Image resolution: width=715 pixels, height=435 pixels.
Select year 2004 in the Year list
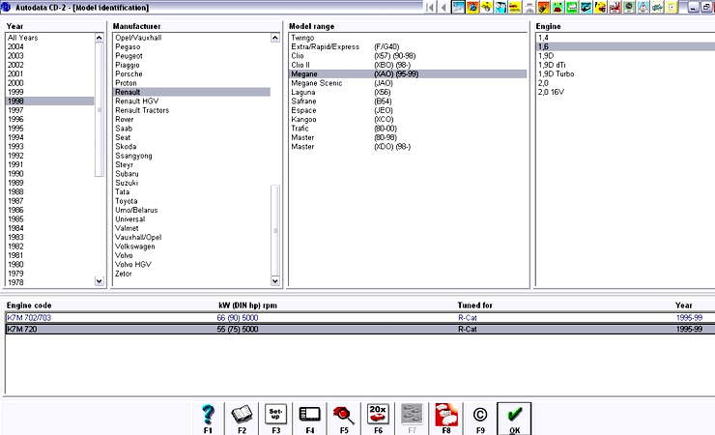pyautogui.click(x=49, y=46)
